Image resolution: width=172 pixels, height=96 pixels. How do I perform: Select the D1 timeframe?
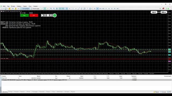112,9
